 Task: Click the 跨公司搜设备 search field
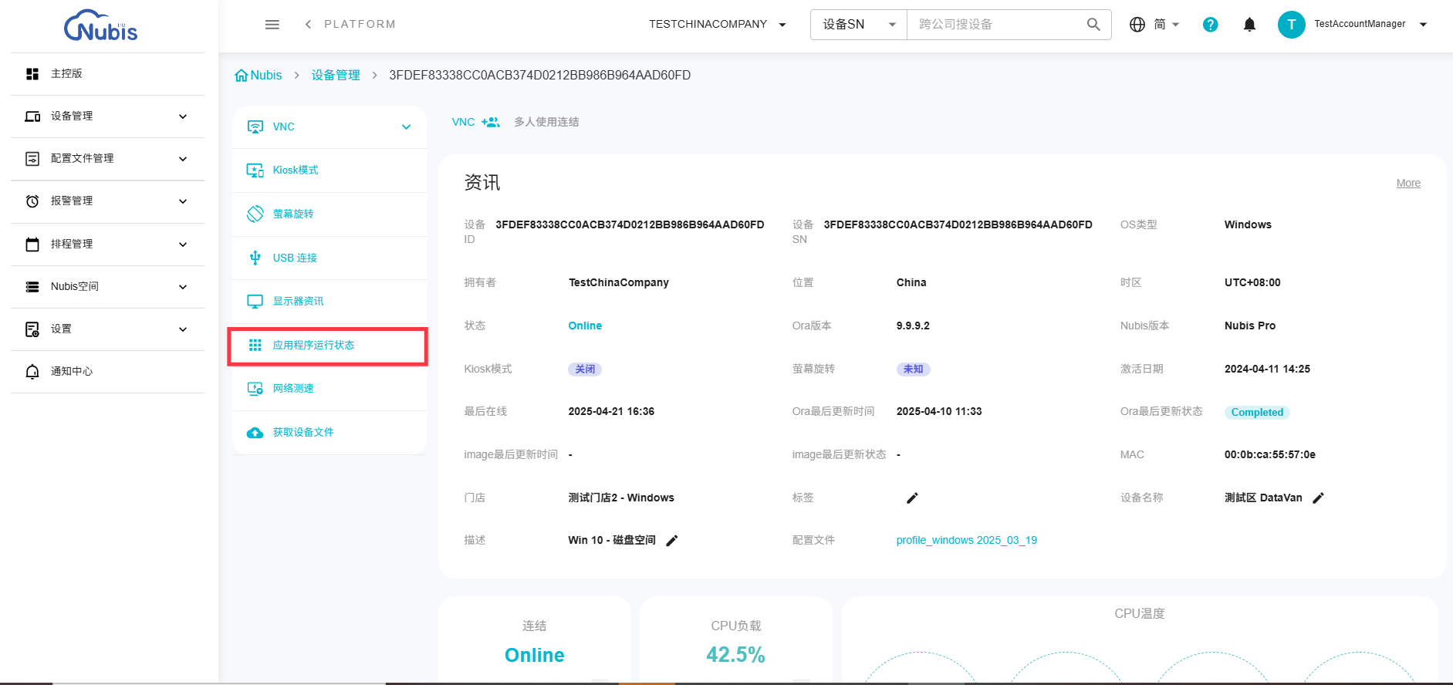pos(999,25)
